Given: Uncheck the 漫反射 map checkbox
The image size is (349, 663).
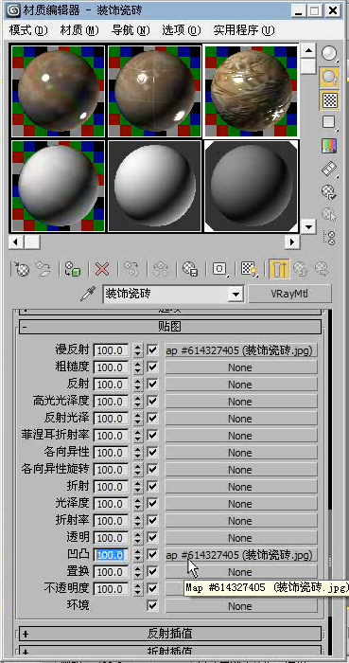Looking at the screenshot, I should pyautogui.click(x=152, y=350).
